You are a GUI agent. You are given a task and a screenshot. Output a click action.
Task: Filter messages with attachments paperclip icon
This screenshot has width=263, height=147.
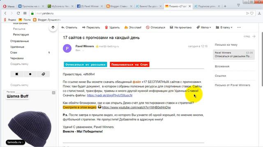(x=43, y=74)
